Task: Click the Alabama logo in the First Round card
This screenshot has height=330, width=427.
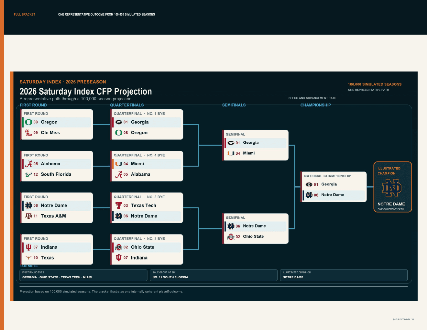Action: point(28,164)
